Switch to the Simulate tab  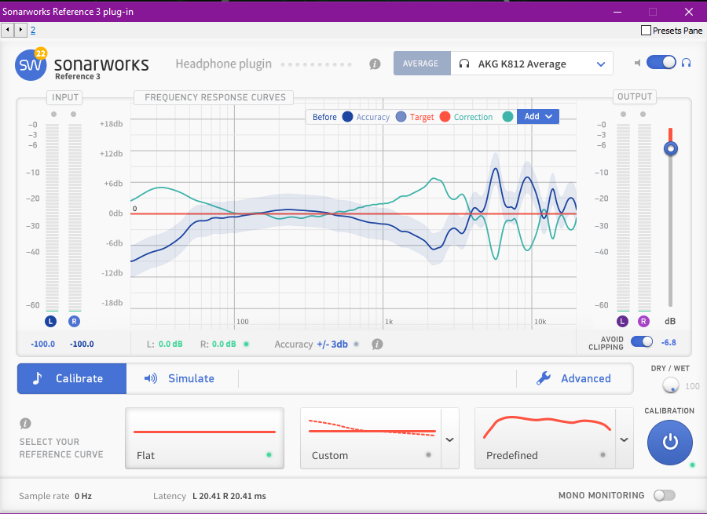point(181,378)
